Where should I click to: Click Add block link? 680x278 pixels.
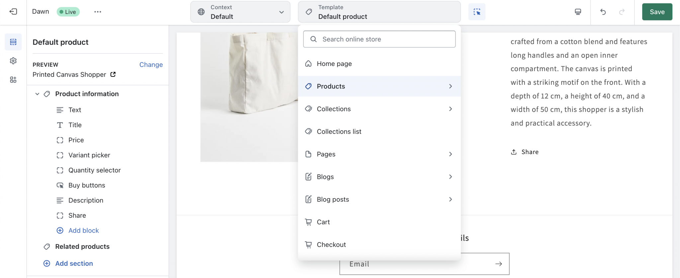pyautogui.click(x=83, y=231)
